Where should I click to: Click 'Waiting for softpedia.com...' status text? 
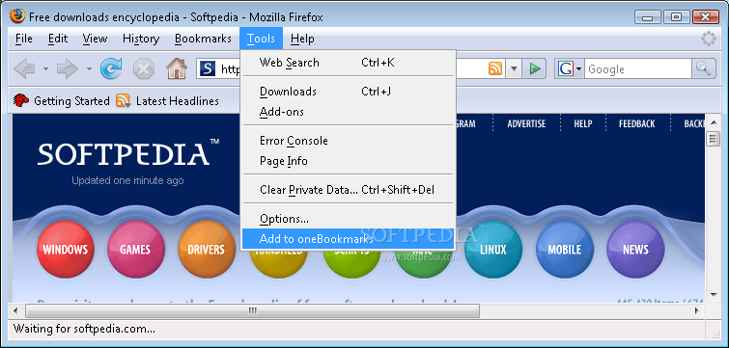click(x=84, y=330)
